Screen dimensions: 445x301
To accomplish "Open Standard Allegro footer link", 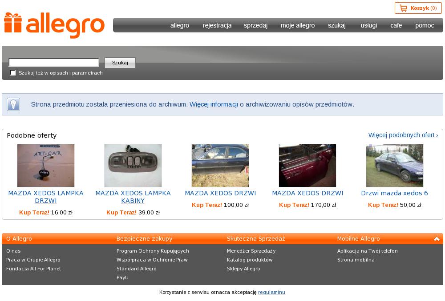I will [x=136, y=269].
